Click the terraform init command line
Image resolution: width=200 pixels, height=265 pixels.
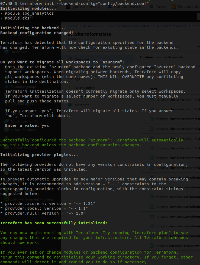point(74,3)
